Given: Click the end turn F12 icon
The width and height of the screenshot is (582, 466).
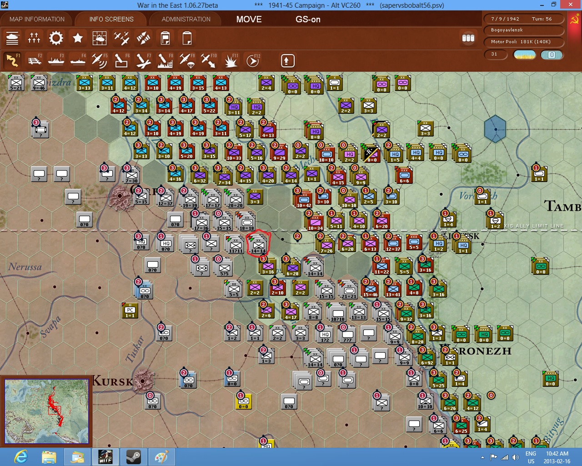Looking at the screenshot, I should point(253,61).
